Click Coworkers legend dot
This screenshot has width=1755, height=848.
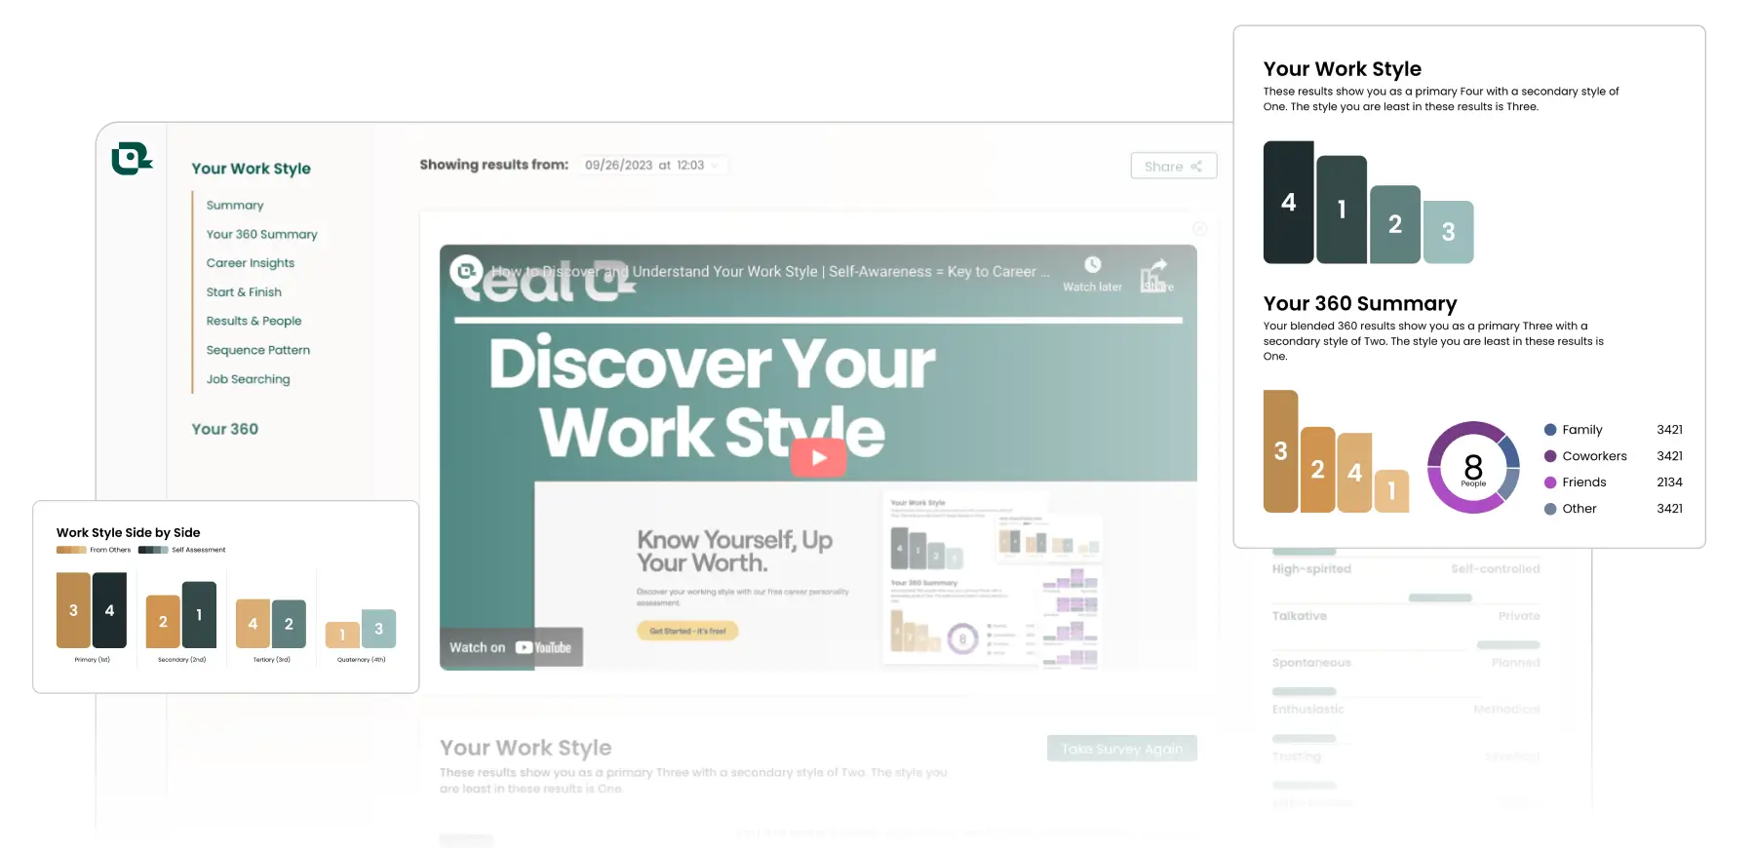coord(1550,456)
